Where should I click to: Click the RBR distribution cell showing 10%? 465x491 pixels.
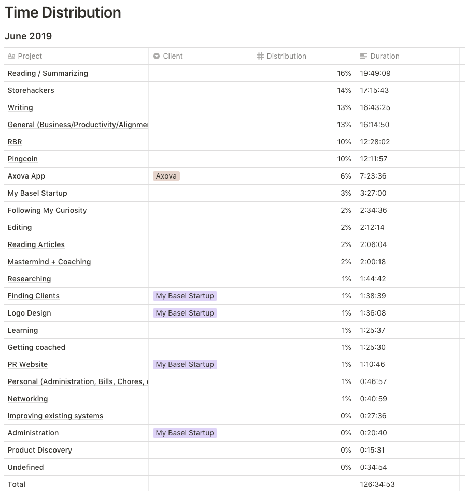(x=344, y=142)
